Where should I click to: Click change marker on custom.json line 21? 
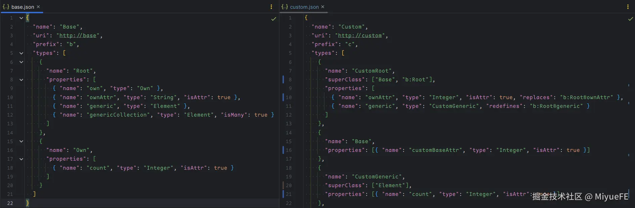coord(283,194)
